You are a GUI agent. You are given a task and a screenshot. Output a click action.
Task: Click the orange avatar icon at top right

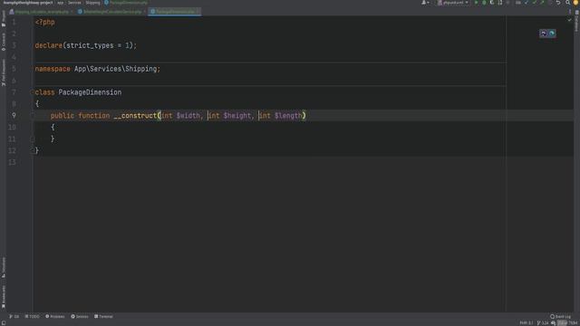576,3
